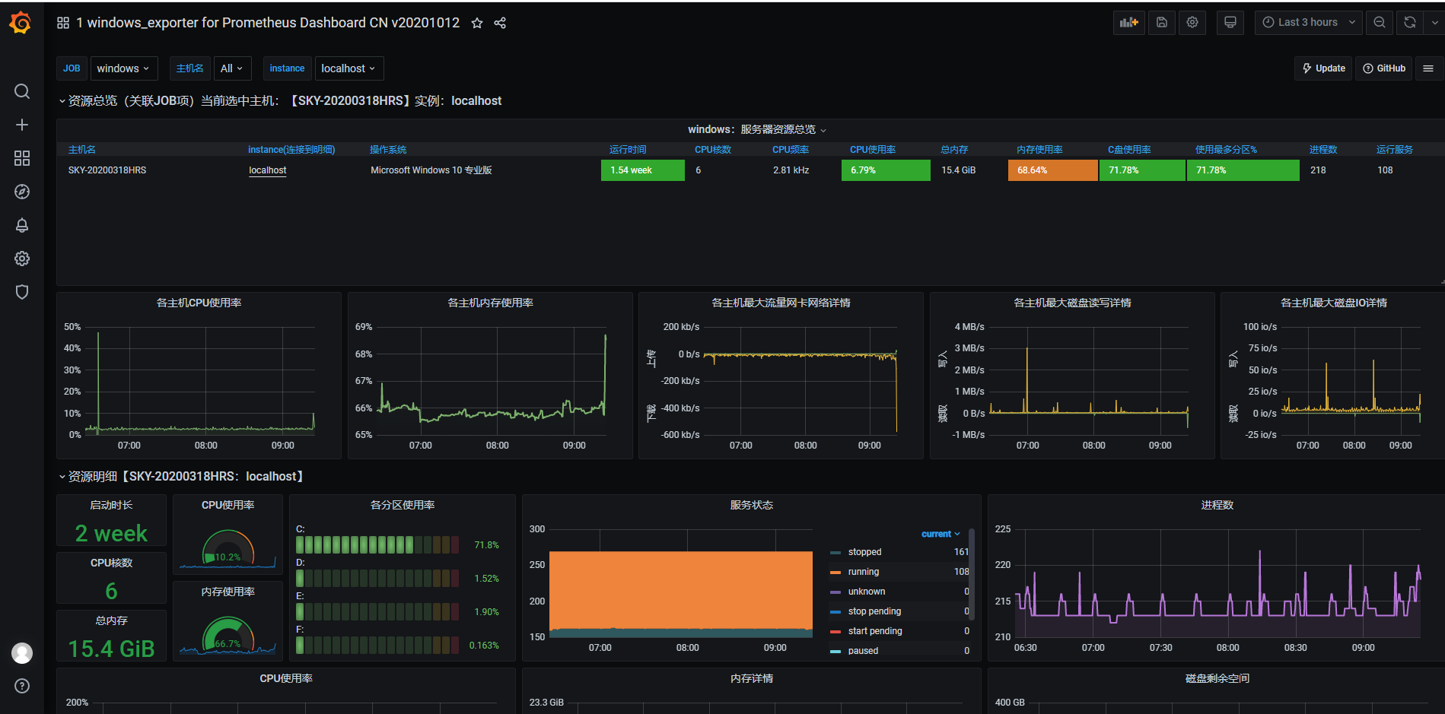Click the 内存使用率 gauge showing 66.7%

coord(228,634)
